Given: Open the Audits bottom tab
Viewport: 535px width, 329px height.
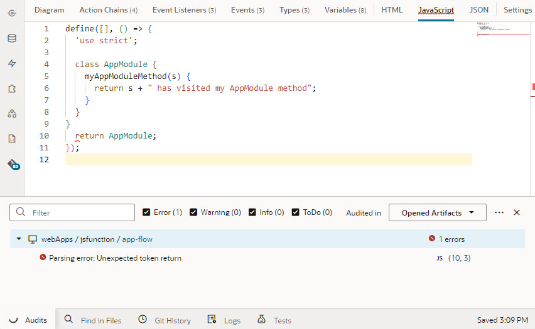Looking at the screenshot, I should point(28,320).
